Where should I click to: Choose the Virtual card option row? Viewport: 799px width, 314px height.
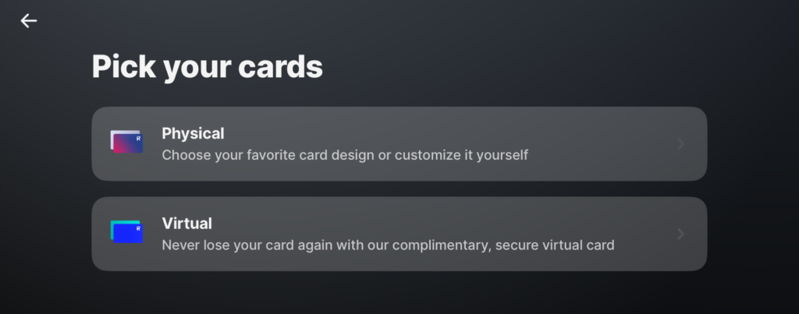click(399, 234)
